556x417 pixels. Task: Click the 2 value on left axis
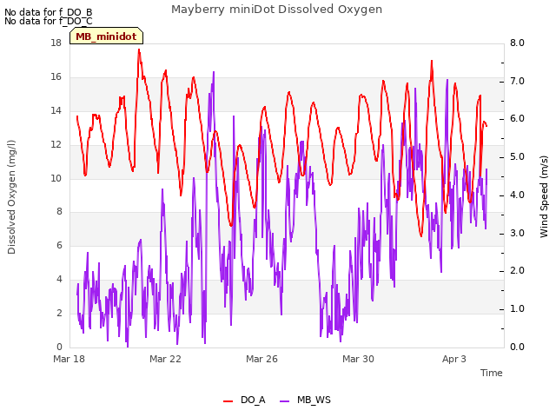[59, 313]
